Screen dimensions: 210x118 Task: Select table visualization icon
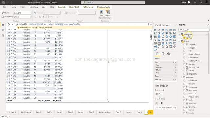point(159,43)
